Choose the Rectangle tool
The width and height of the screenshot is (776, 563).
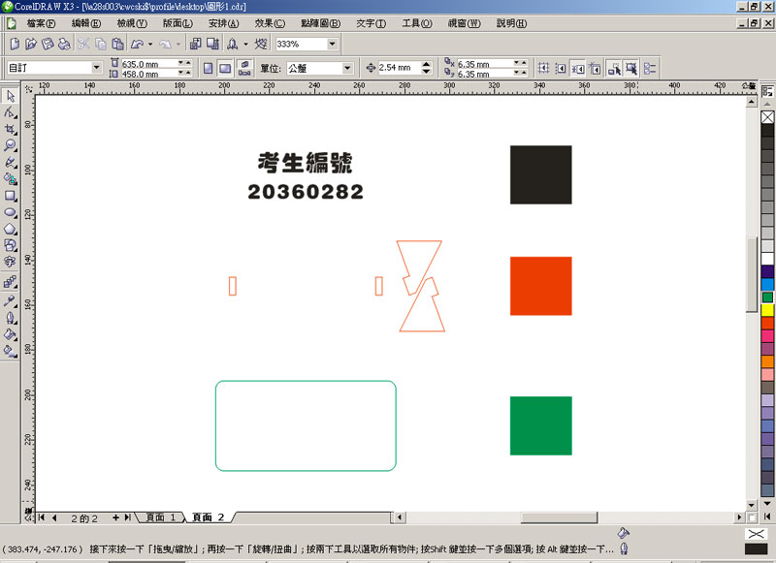[10, 195]
